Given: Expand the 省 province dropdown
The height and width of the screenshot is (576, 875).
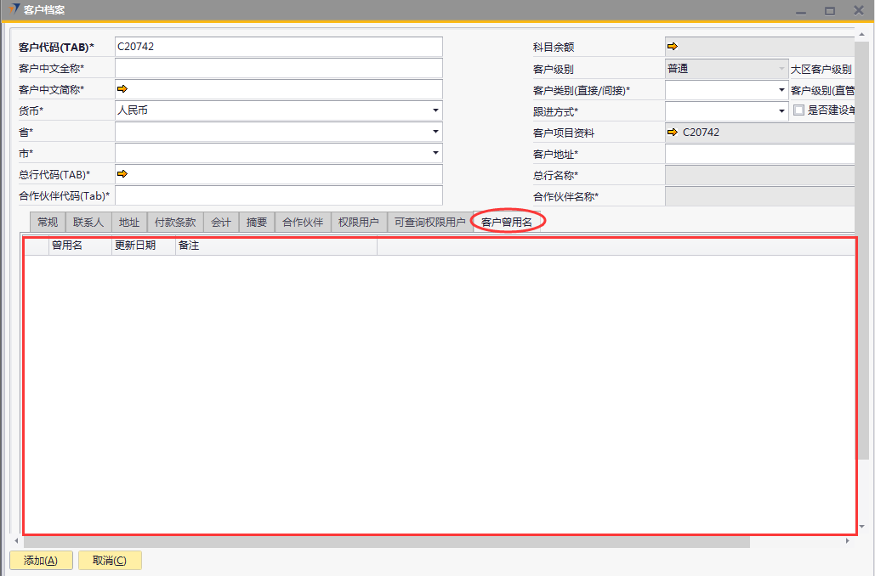Looking at the screenshot, I should [x=435, y=132].
